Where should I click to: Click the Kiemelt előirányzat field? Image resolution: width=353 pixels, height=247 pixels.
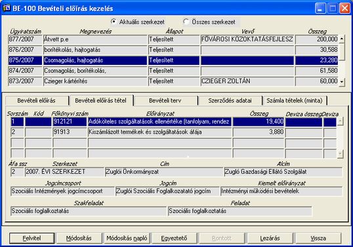[x=281, y=191]
